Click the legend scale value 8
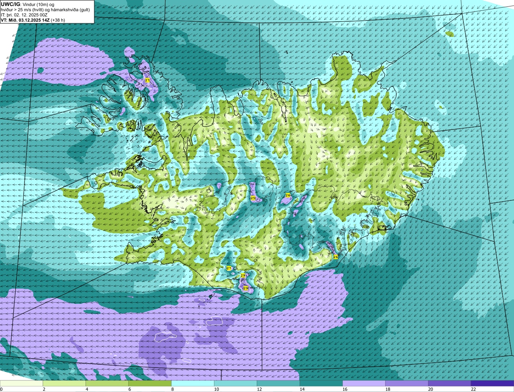Image resolution: width=514 pixels, height=392 pixels. 172,389
